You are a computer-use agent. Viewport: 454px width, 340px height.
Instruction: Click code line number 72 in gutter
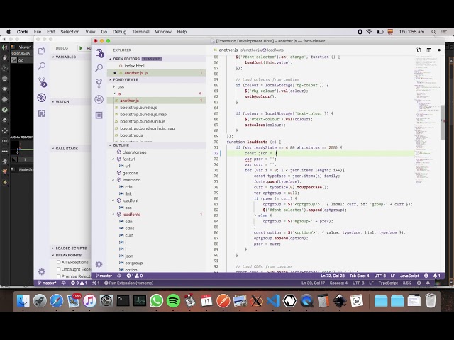[216, 153]
